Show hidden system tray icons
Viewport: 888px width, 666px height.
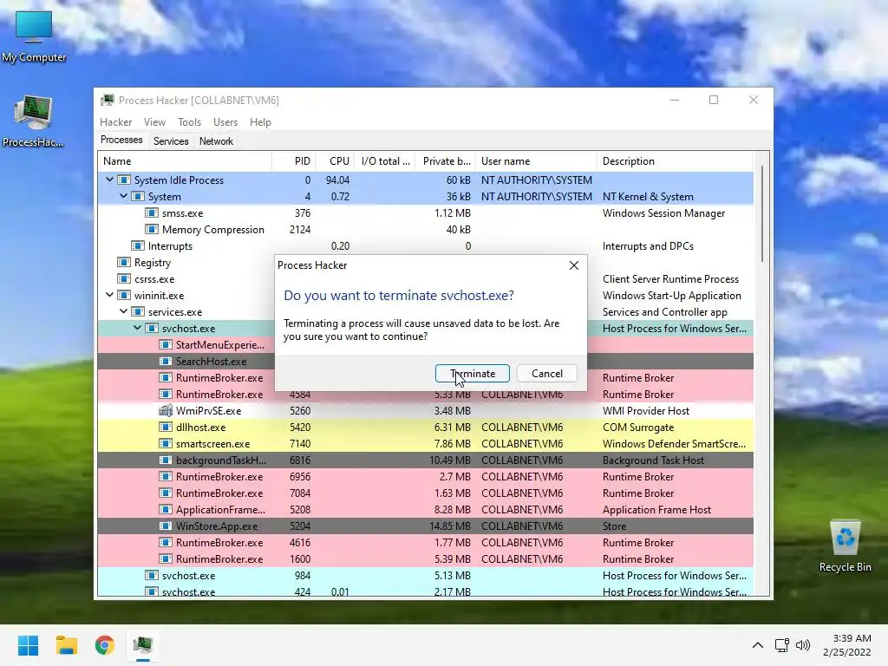tap(758, 645)
